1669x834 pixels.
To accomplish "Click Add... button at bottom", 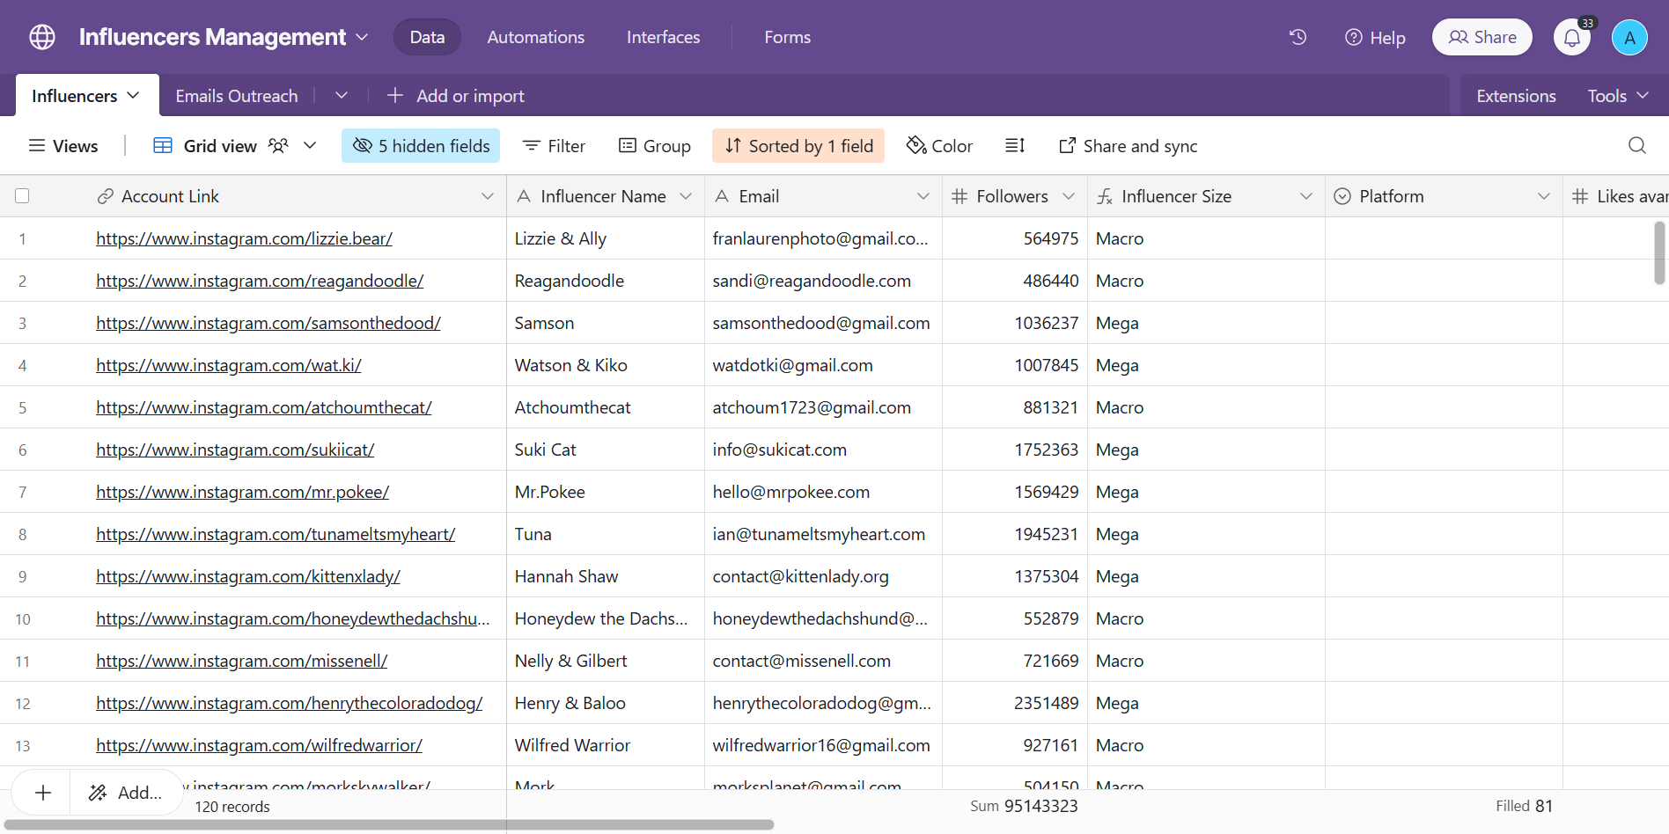I will [127, 793].
